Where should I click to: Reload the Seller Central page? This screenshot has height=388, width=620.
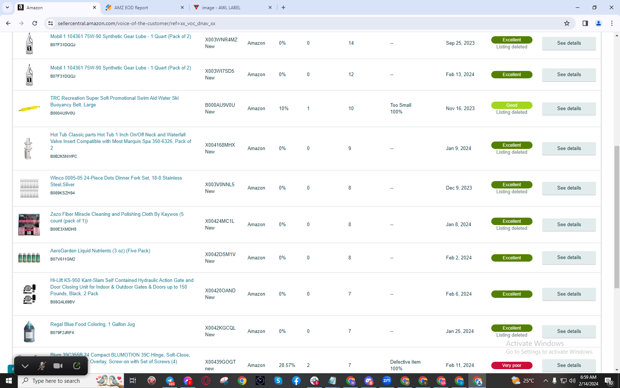pos(35,23)
